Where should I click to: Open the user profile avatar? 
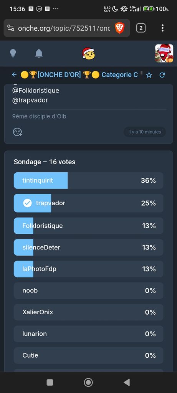[x=164, y=53]
